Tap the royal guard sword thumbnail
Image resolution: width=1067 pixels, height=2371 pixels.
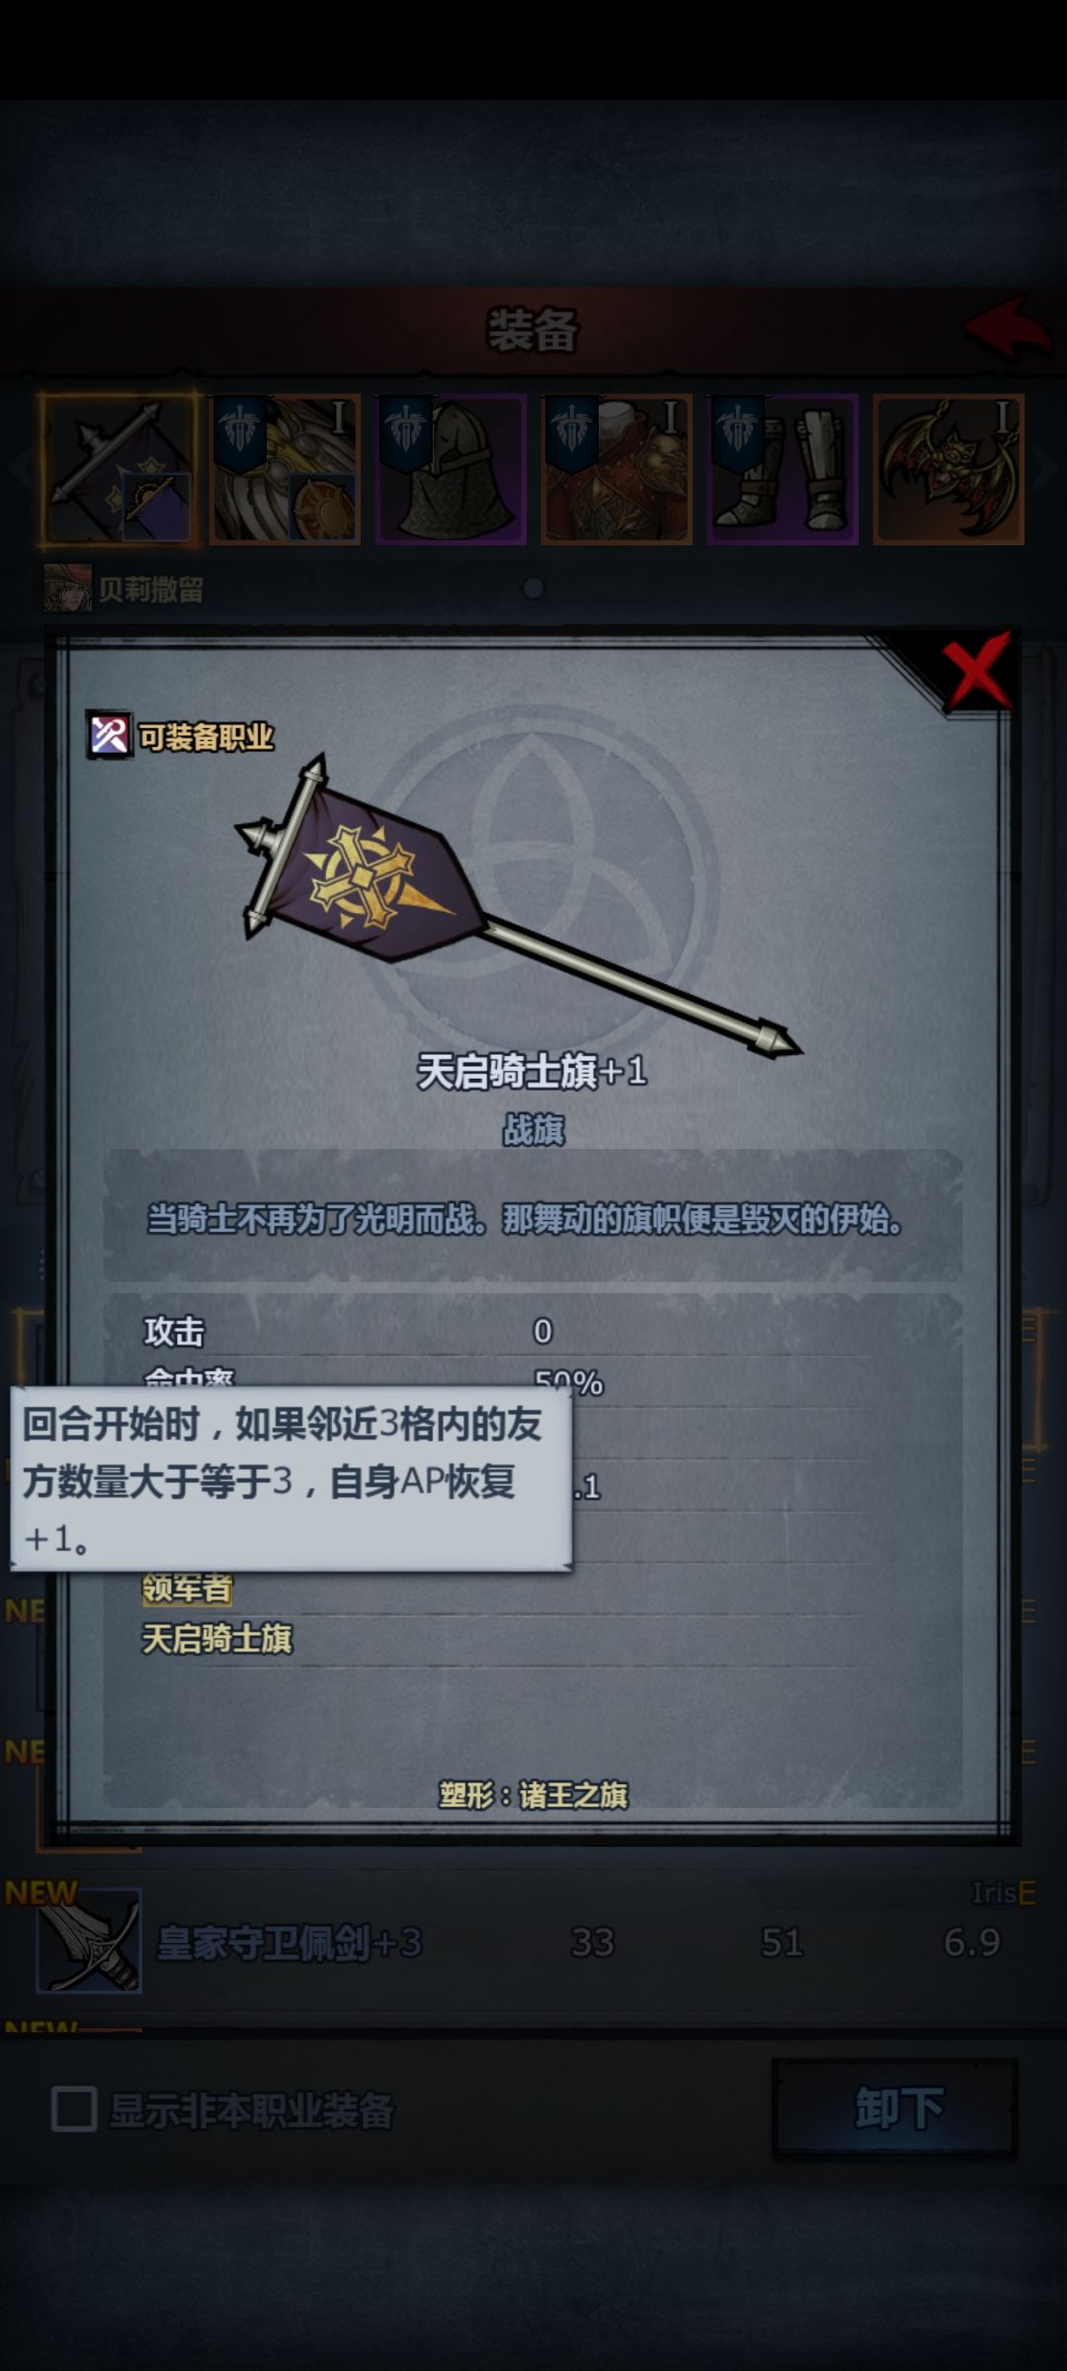click(x=89, y=1941)
